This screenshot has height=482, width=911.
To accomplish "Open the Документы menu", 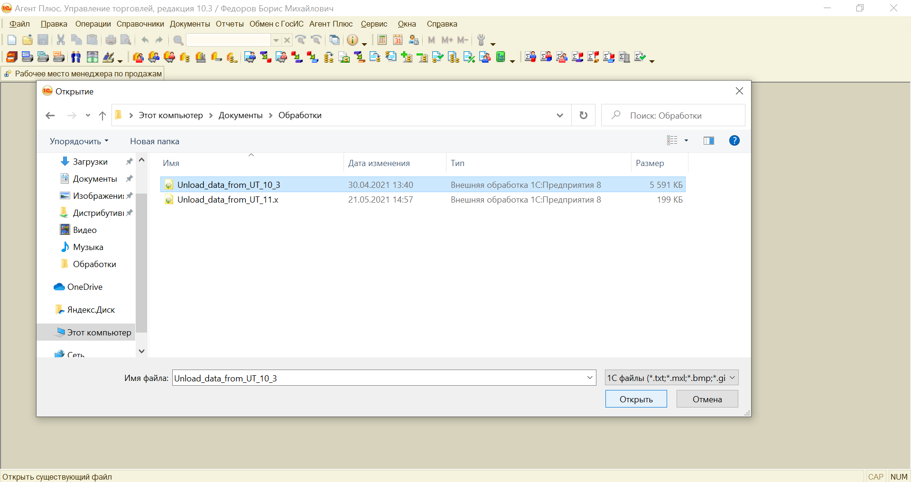I will pyautogui.click(x=190, y=24).
